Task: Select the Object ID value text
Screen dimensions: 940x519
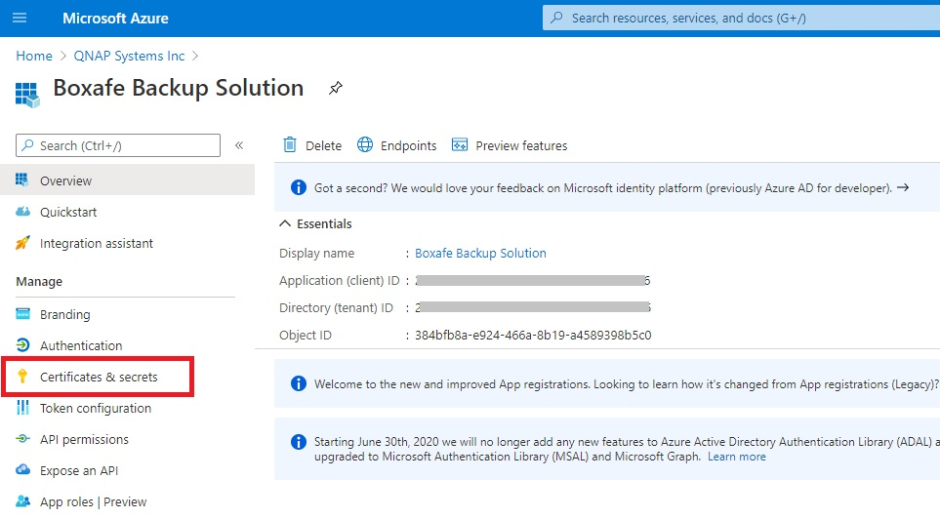Action: [533, 335]
